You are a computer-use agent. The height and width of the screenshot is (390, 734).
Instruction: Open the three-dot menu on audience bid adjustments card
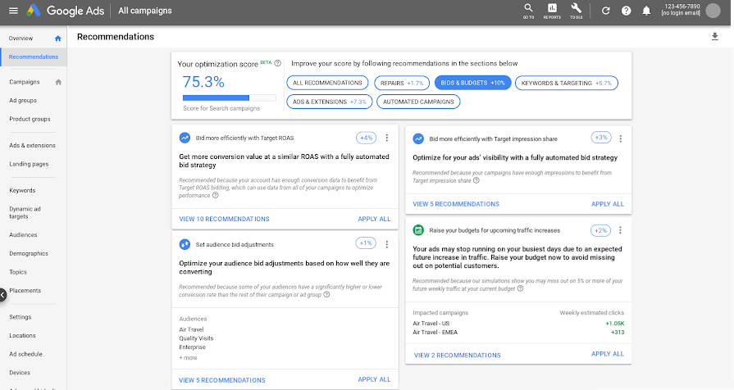click(x=386, y=244)
